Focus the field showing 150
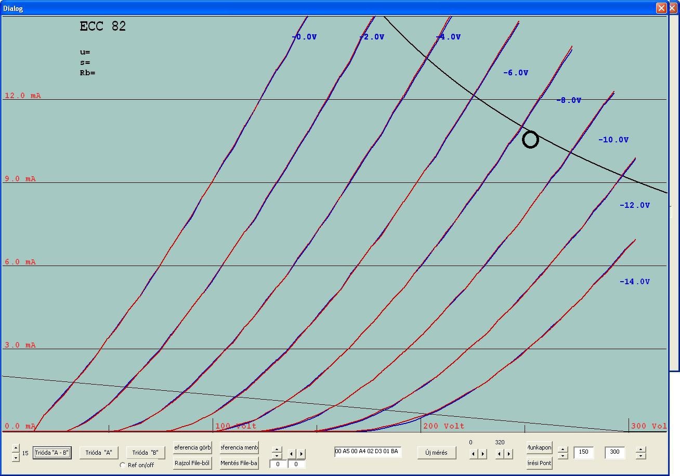The height and width of the screenshot is (476, 680). point(584,452)
